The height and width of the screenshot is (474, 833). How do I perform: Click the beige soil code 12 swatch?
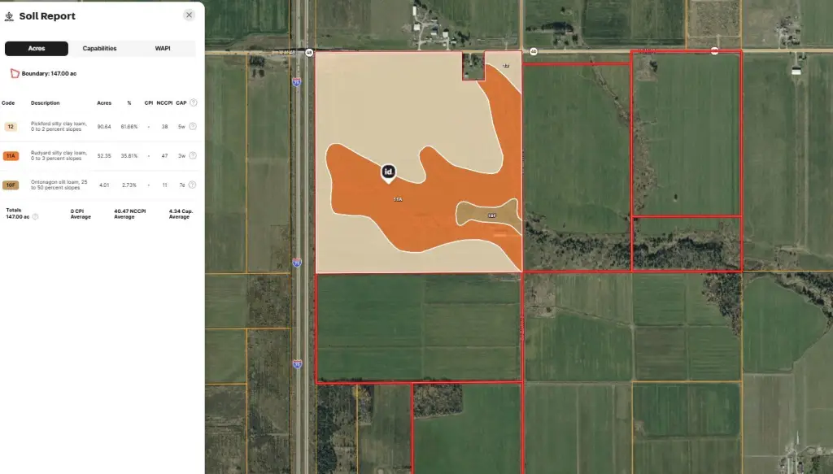point(11,127)
